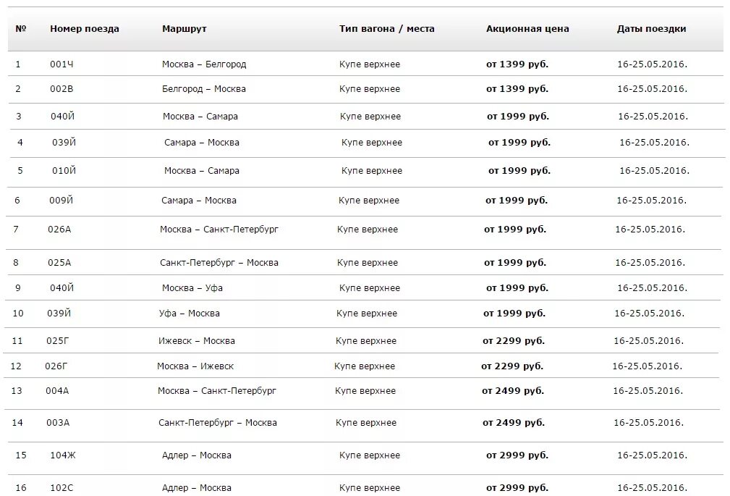Select train number 004А
730x496 pixels.
click(x=57, y=391)
